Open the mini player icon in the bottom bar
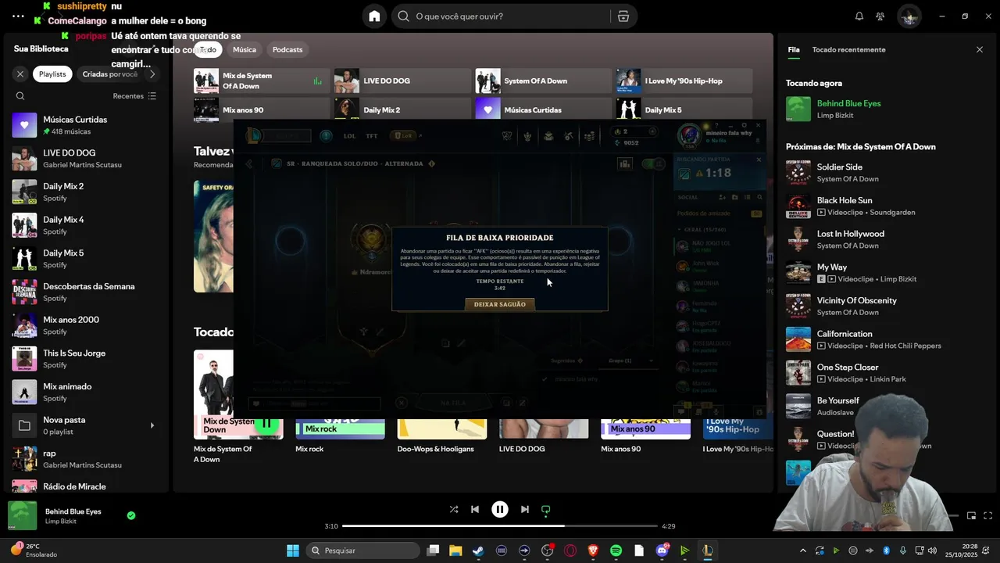Screen dimensions: 1000x563 (971, 515)
